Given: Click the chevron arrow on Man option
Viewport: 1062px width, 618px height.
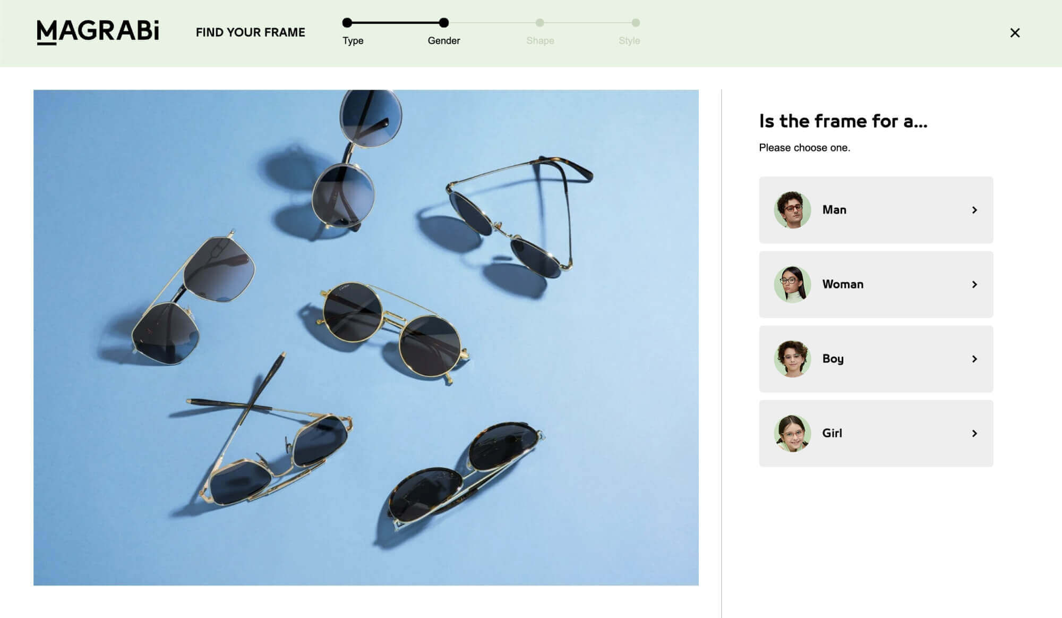Looking at the screenshot, I should point(974,210).
